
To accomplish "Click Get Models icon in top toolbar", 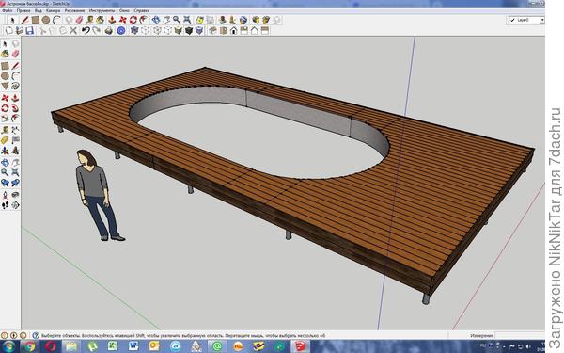I will click(x=256, y=20).
